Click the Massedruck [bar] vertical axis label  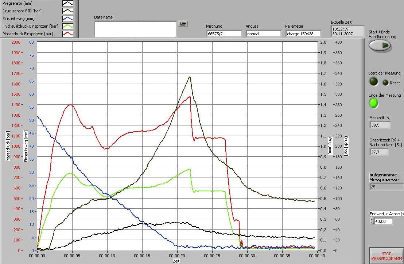coord(8,146)
